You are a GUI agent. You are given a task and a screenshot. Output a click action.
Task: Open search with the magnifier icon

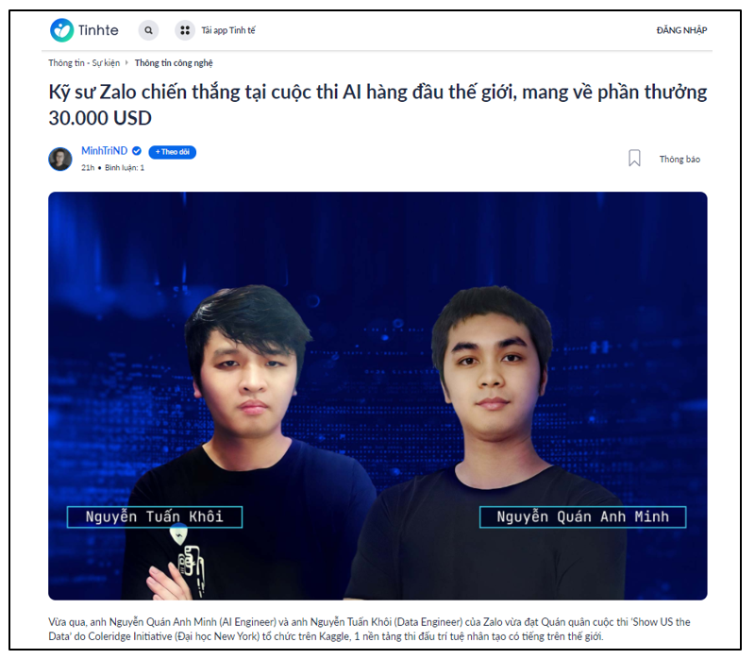tap(149, 30)
